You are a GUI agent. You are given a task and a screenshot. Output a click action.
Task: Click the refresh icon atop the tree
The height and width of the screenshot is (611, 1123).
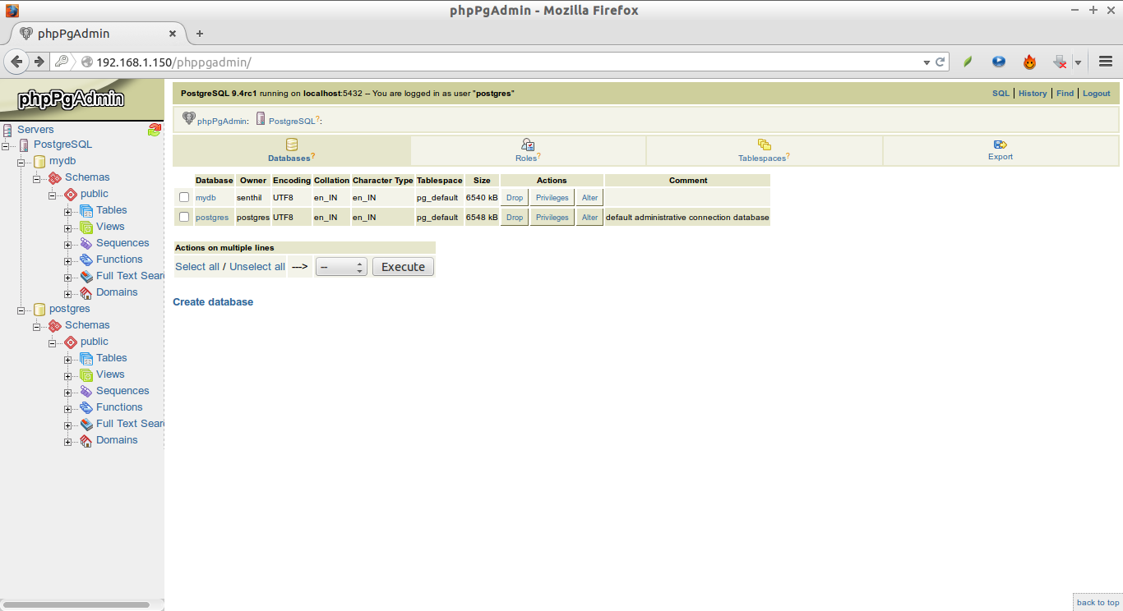[154, 129]
